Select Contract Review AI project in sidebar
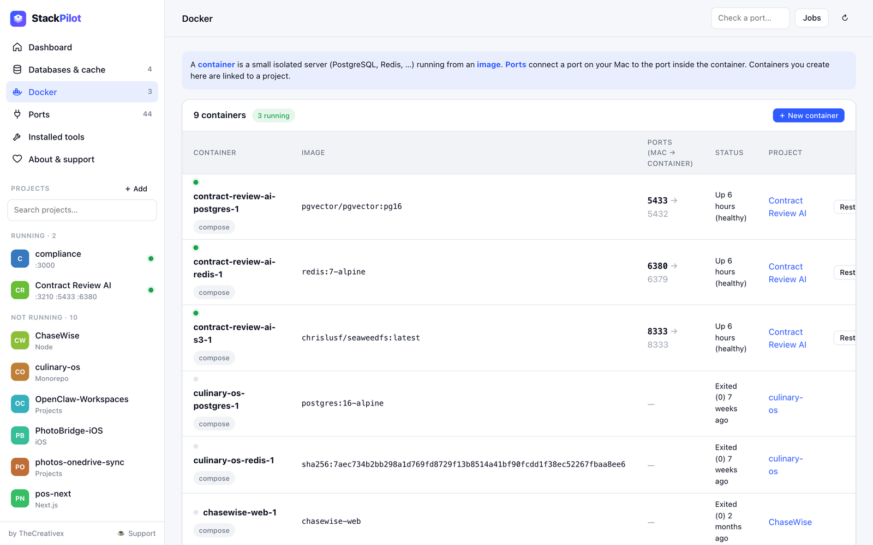The image size is (873, 545). click(x=82, y=290)
